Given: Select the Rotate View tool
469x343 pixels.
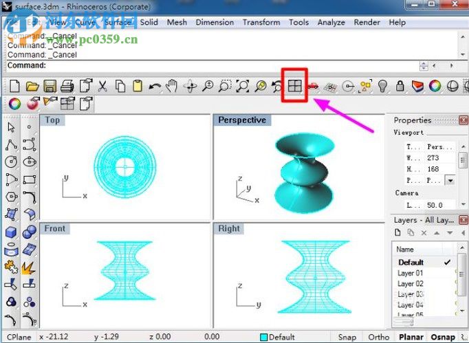Looking at the screenshot, I should point(190,87).
